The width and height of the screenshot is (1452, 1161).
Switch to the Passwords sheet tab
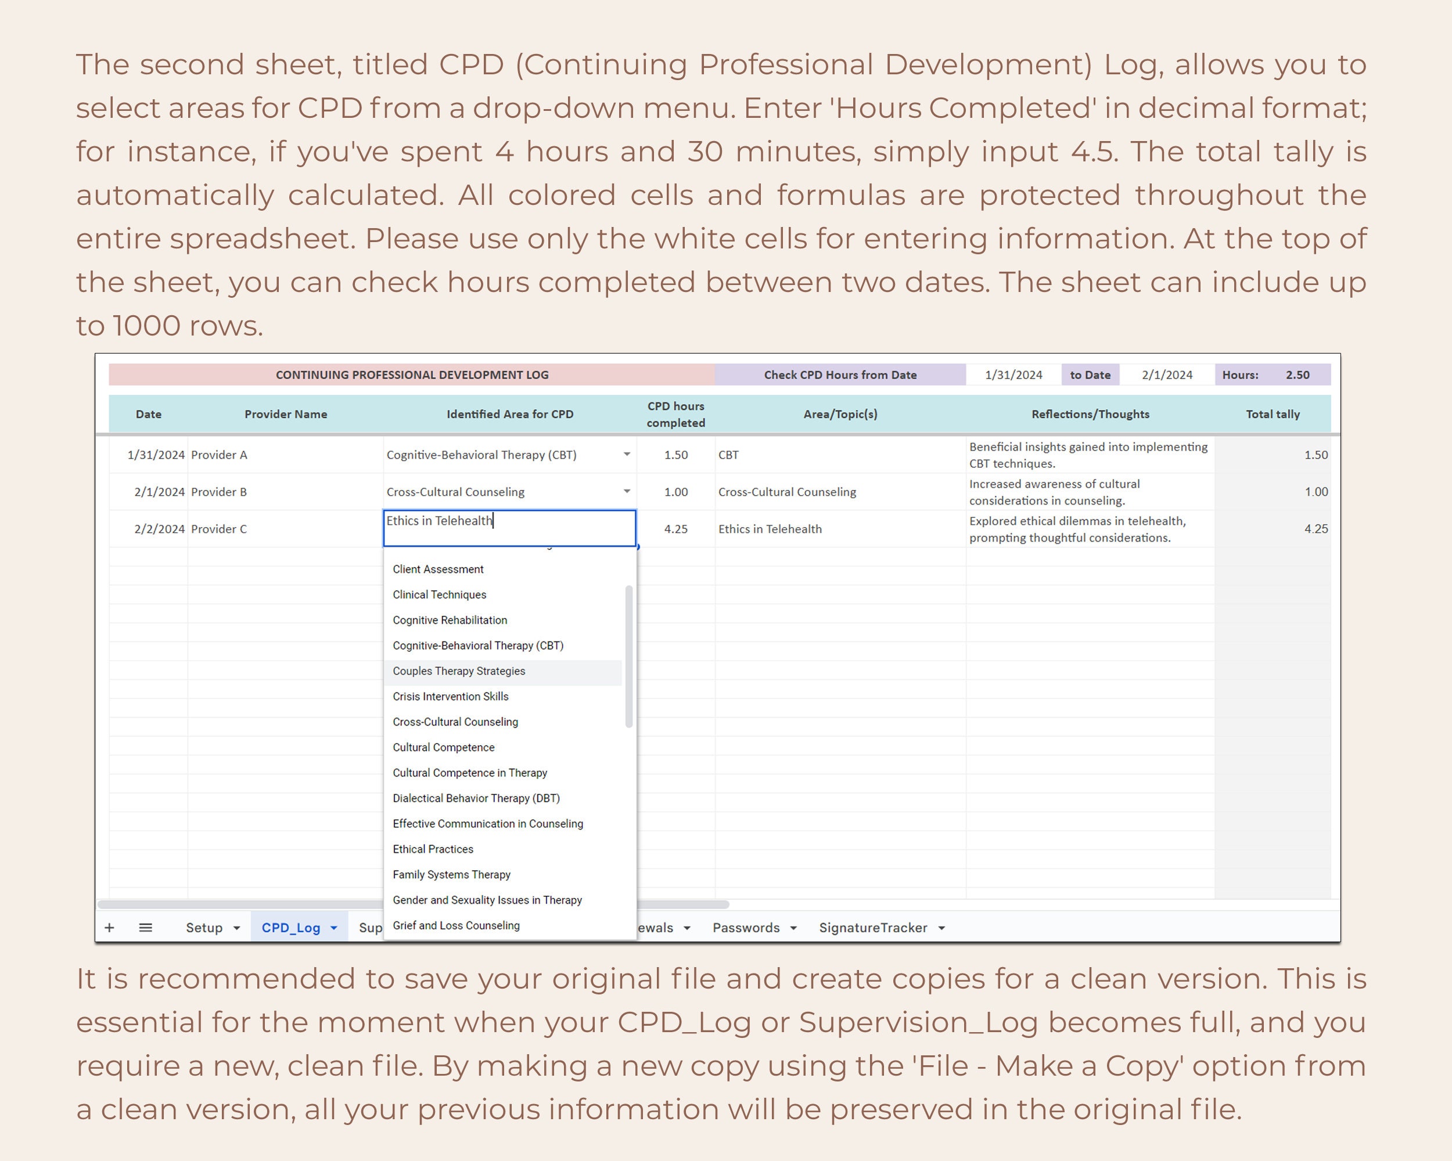(x=746, y=928)
